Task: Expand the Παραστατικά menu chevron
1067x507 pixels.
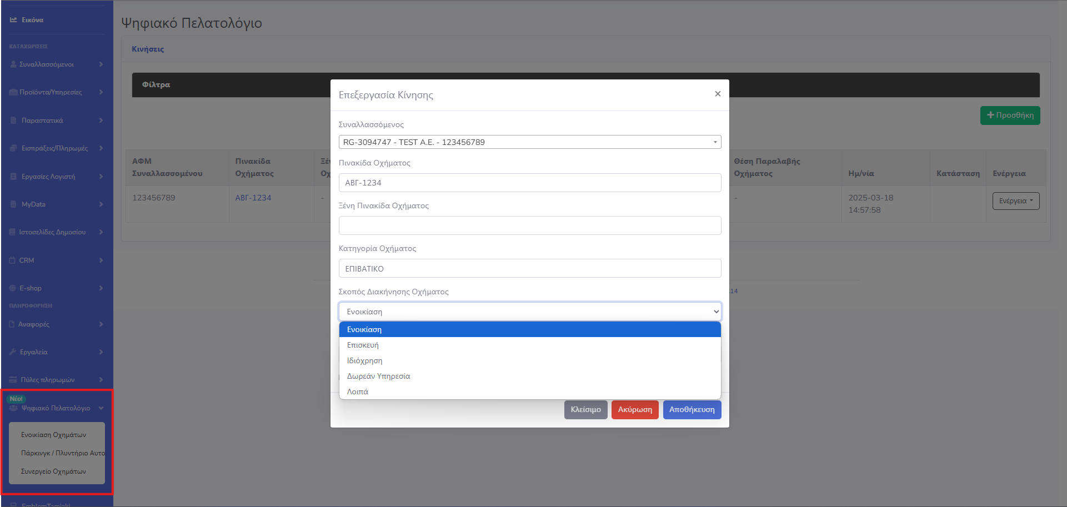Action: (101, 121)
